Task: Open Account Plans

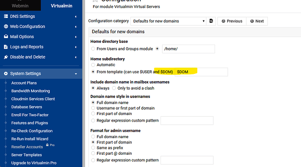Action: [x=24, y=83]
